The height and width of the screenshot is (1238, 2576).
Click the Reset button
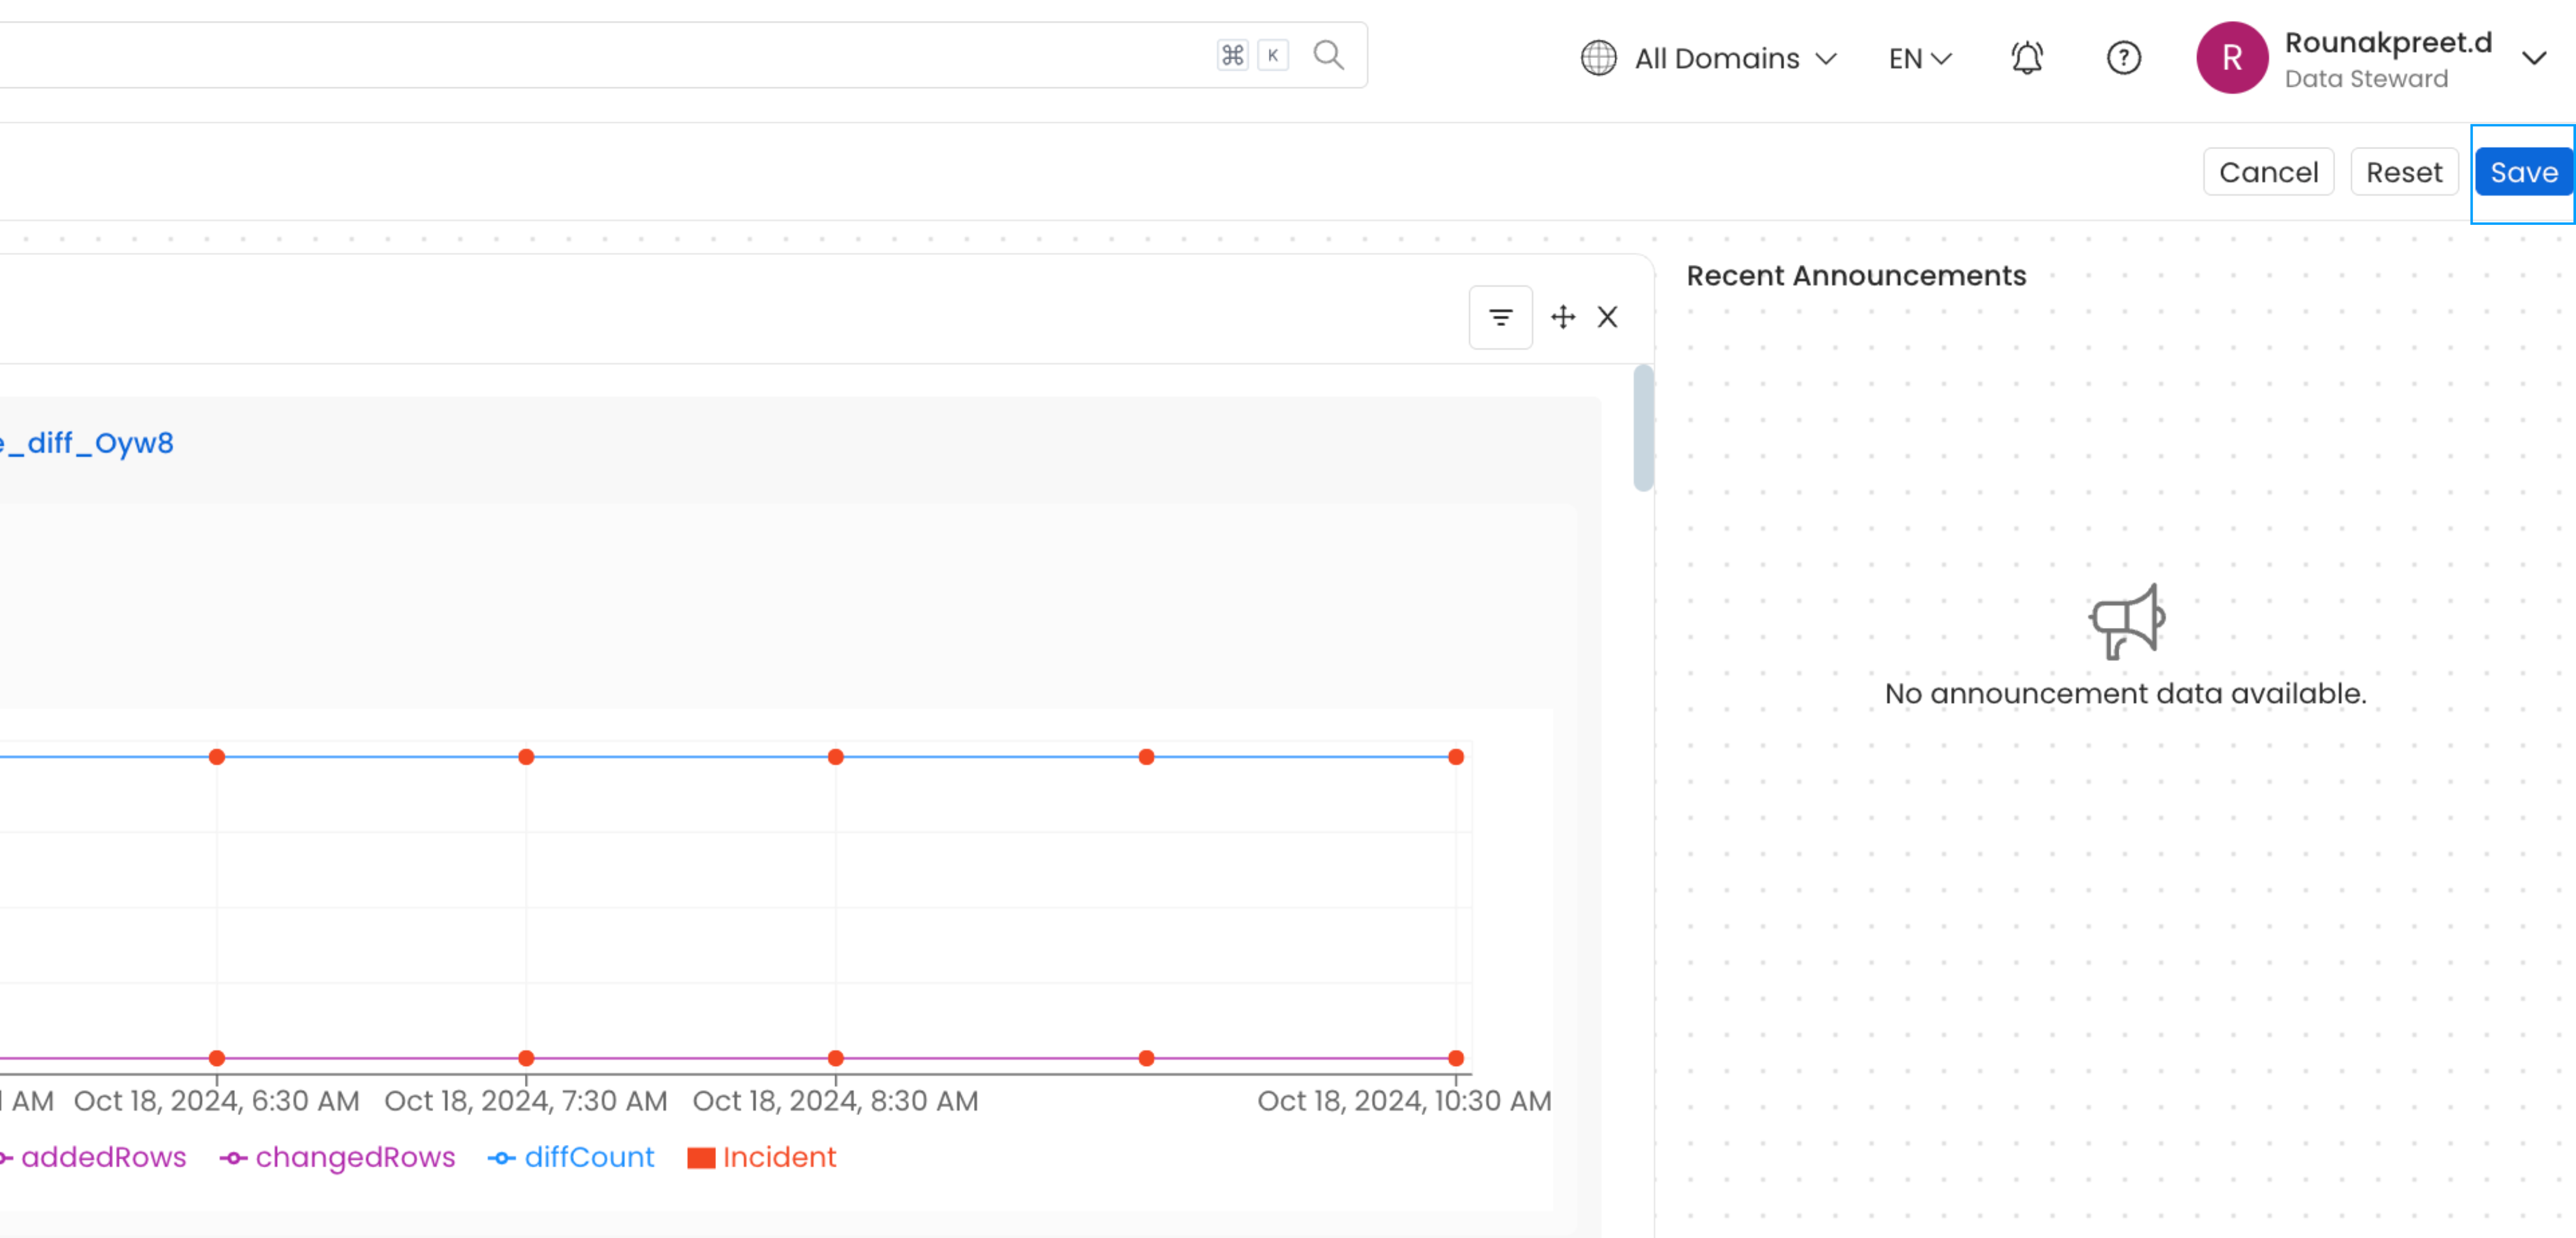pyautogui.click(x=2404, y=172)
